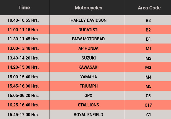Click the ROYAL ENFIELD entry

pyautogui.click(x=88, y=115)
